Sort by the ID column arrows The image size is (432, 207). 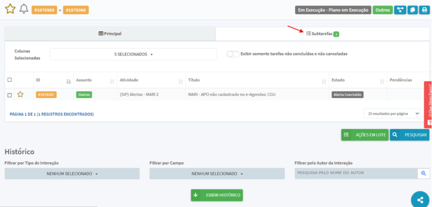[69, 81]
